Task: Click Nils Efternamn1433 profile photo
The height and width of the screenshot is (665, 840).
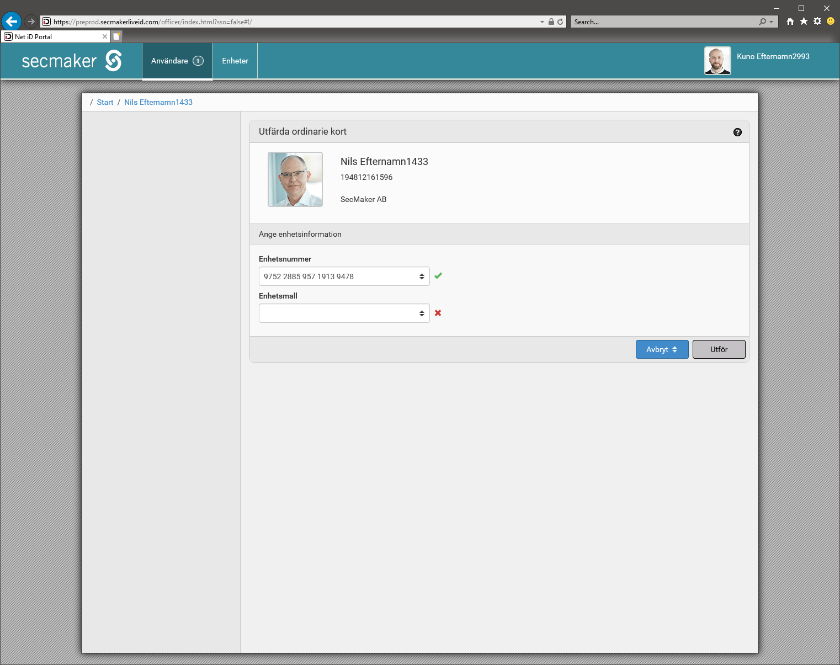Action: click(295, 179)
